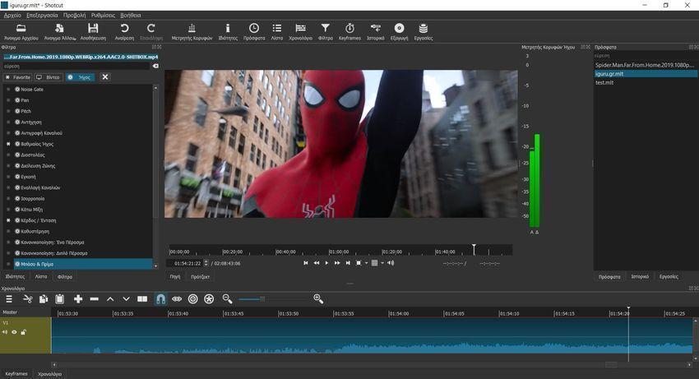
Task: Close the filter picker with X button
Action: coord(105,77)
